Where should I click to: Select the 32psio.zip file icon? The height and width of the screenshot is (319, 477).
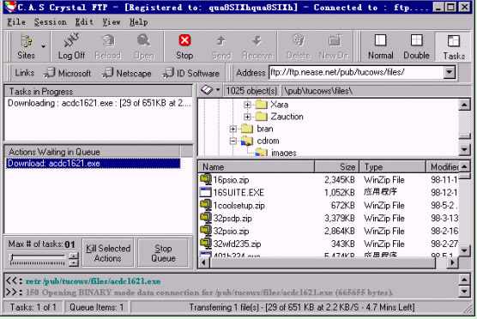(x=205, y=231)
